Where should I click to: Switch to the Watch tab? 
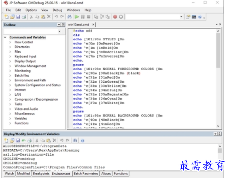10,174
